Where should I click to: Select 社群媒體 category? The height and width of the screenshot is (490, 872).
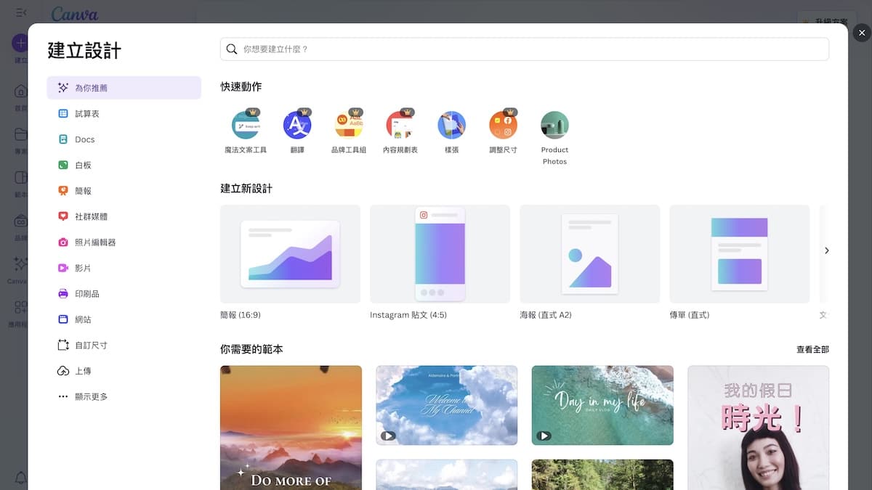124,216
